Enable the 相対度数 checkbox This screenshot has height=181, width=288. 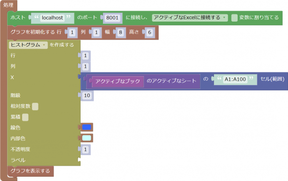pyautogui.click(x=35, y=107)
